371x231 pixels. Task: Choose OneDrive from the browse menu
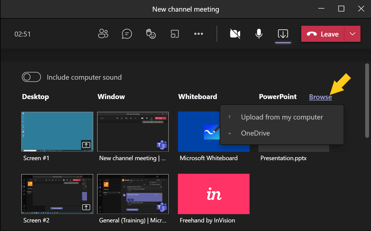tap(282, 133)
